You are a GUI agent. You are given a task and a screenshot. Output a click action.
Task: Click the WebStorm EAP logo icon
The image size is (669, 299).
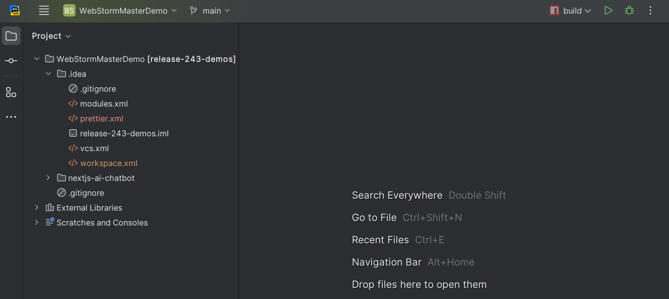(x=15, y=11)
